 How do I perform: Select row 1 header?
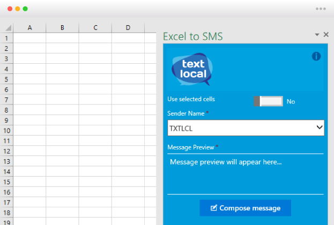6,38
